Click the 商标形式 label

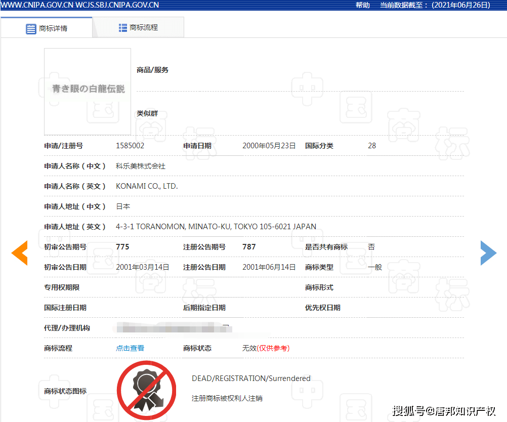click(x=319, y=287)
